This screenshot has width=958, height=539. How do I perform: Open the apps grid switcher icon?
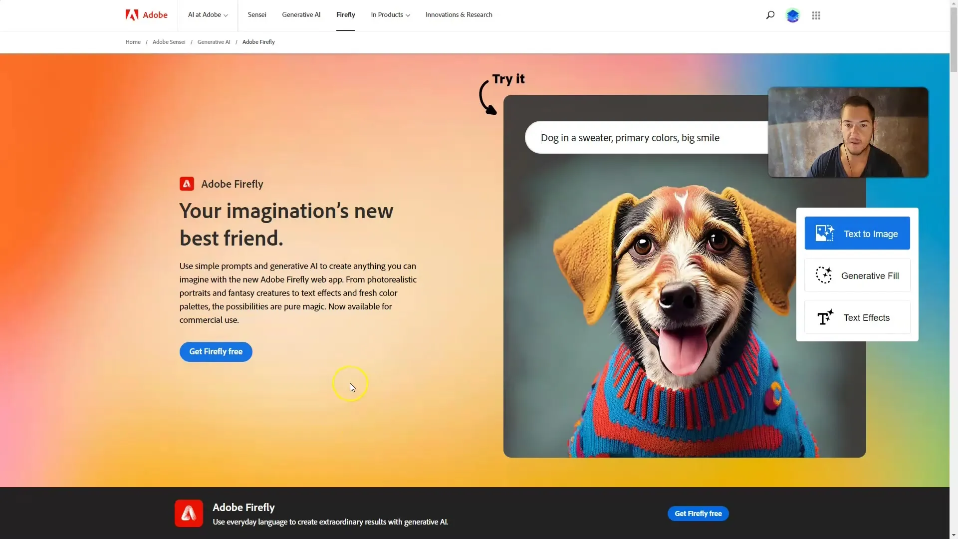click(x=816, y=15)
